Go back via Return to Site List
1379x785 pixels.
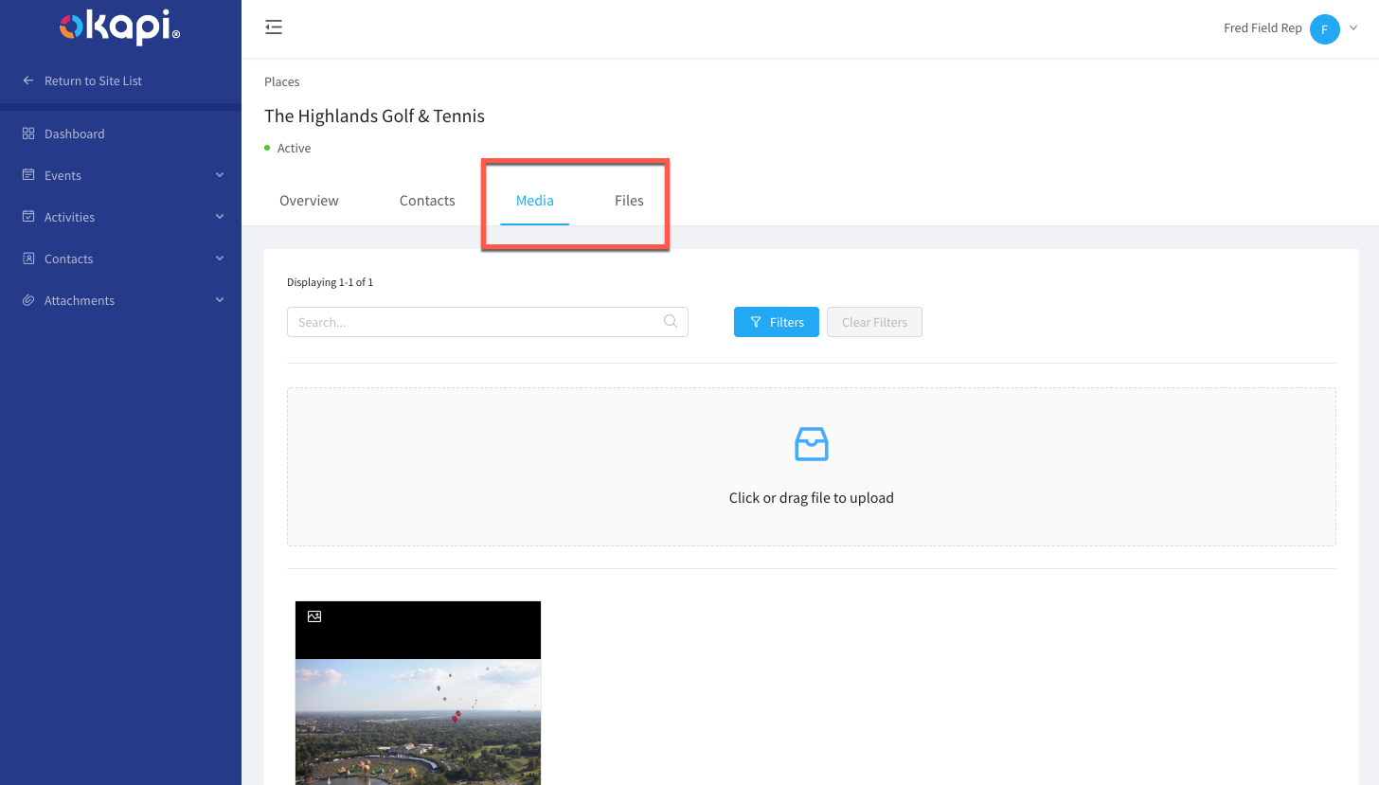pyautogui.click(x=93, y=80)
